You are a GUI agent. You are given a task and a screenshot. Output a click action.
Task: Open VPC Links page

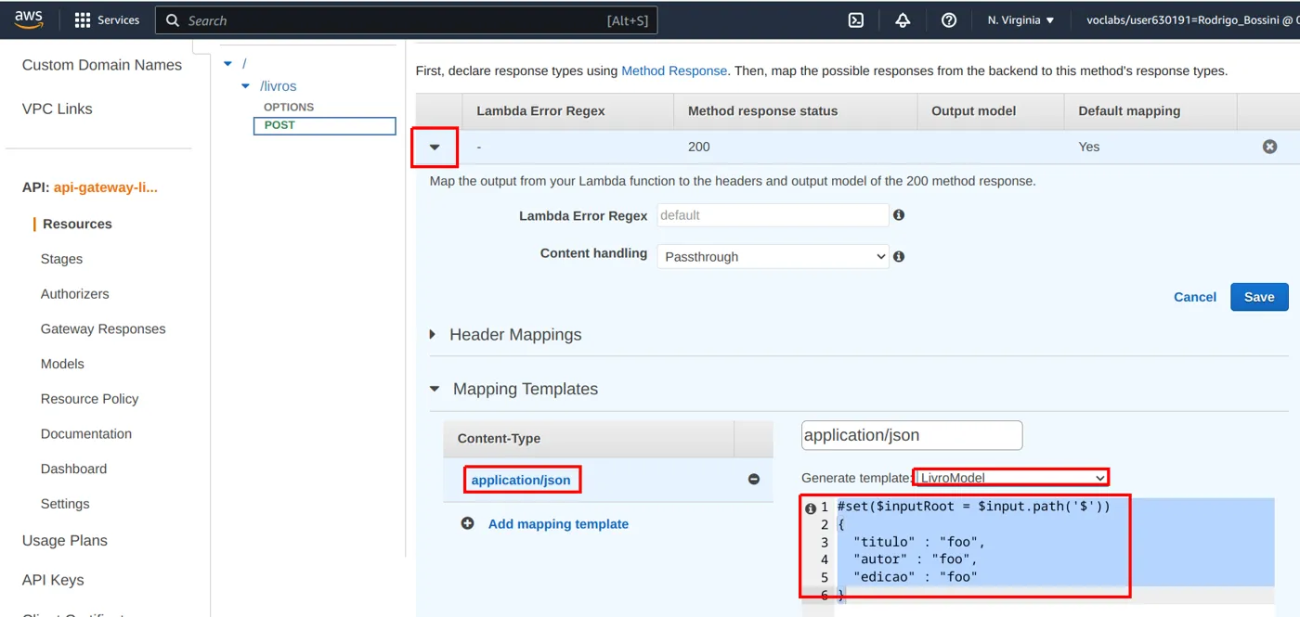pyautogui.click(x=58, y=109)
